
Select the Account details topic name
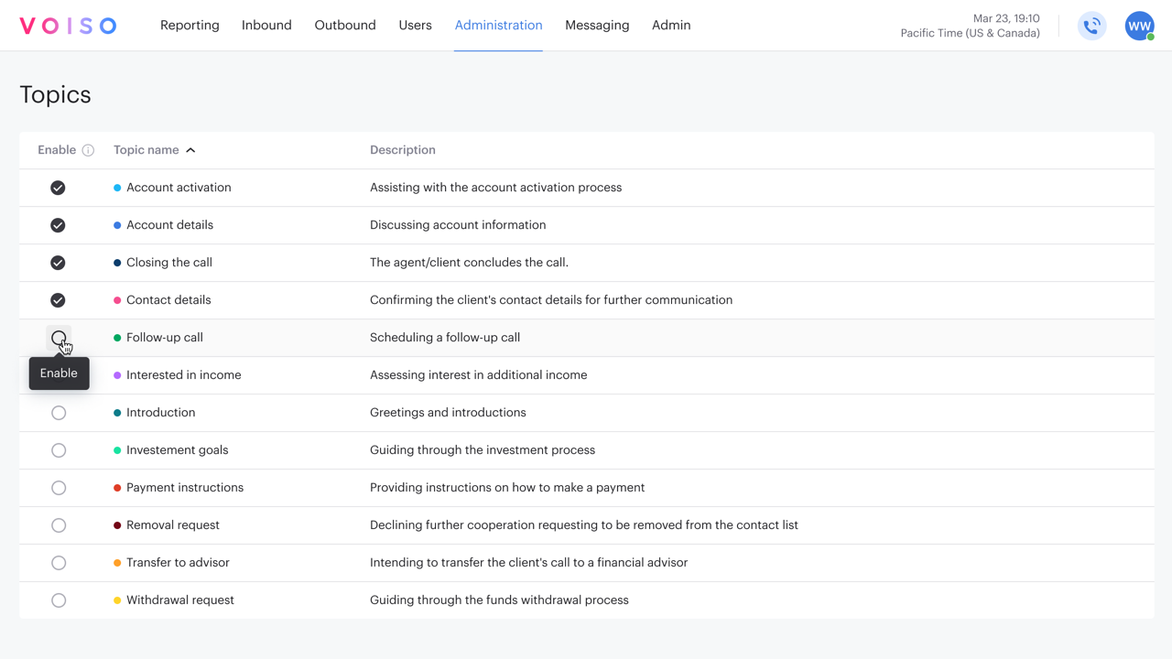coord(169,225)
